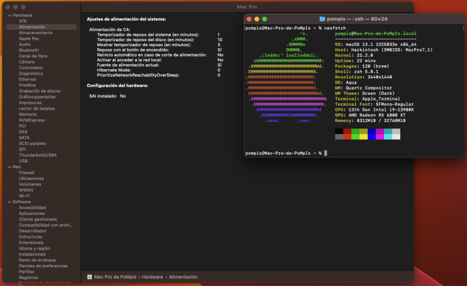Select Firewall under Red
This screenshot has width=467, height=286.
pyautogui.click(x=27, y=172)
